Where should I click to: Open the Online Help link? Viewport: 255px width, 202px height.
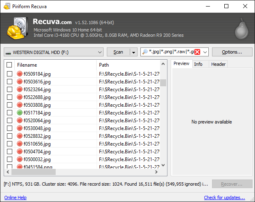click(16, 198)
